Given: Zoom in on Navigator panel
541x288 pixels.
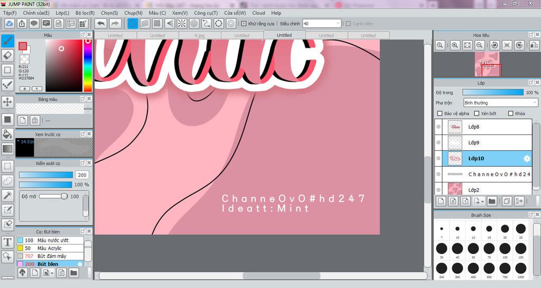Looking at the screenshot, I should (455, 45).
